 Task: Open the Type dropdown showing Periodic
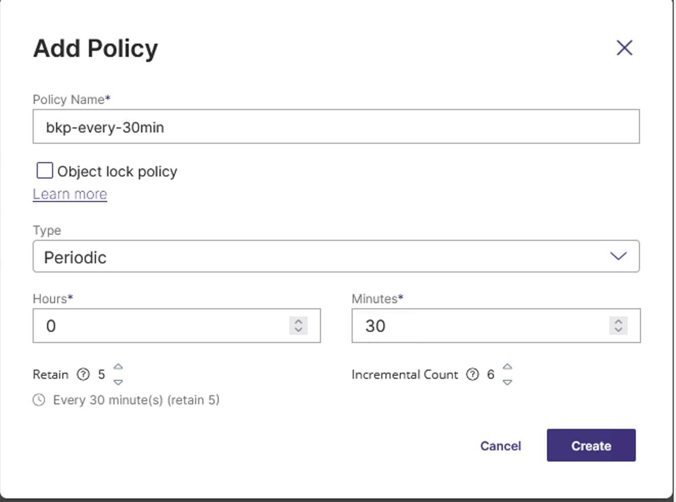(336, 256)
